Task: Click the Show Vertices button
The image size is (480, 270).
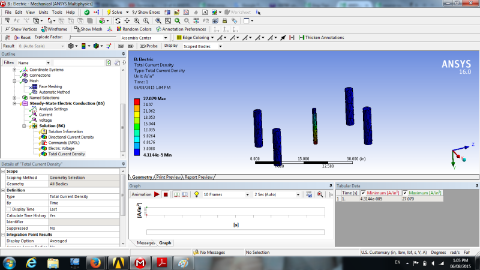Action: coord(21,29)
